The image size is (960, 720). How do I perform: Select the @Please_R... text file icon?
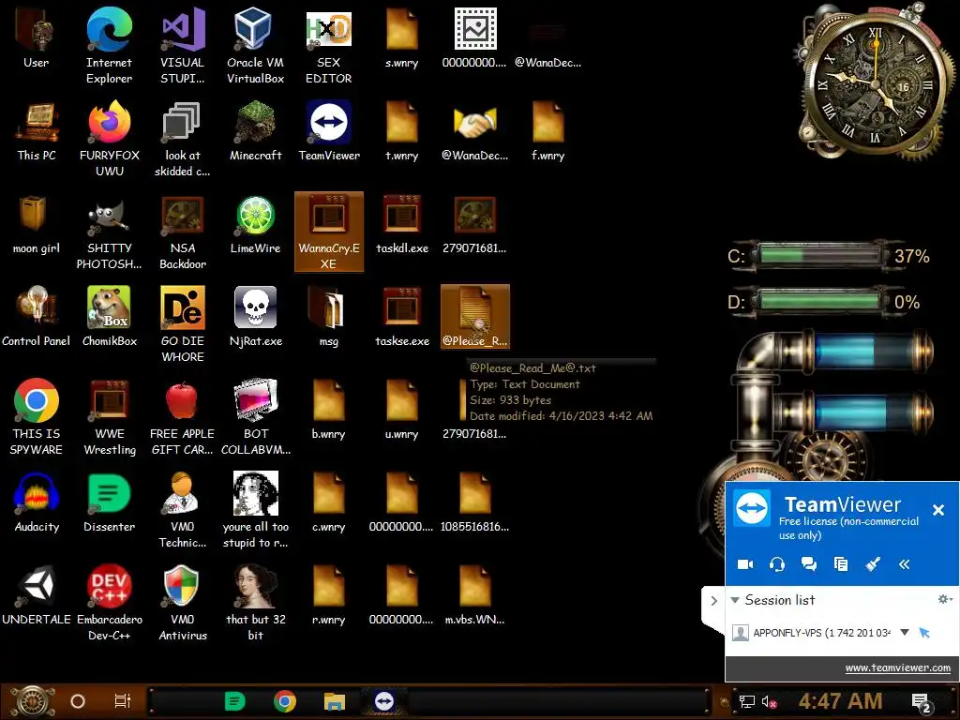click(475, 317)
